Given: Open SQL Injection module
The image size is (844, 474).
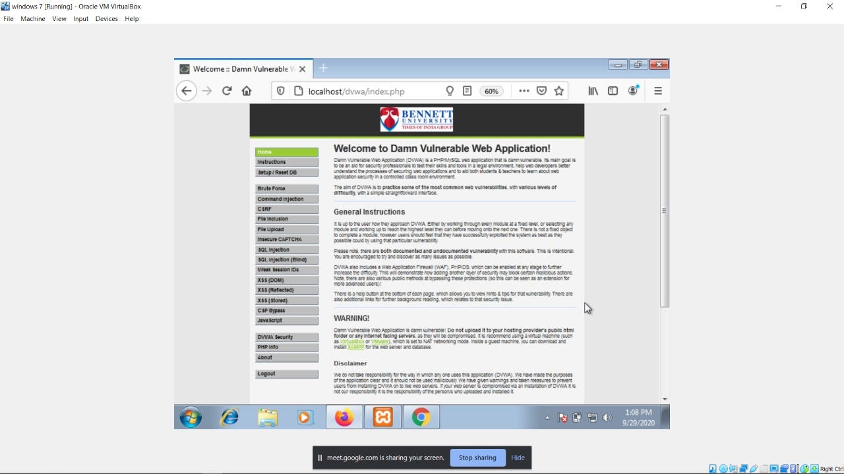Looking at the screenshot, I should pyautogui.click(x=287, y=250).
